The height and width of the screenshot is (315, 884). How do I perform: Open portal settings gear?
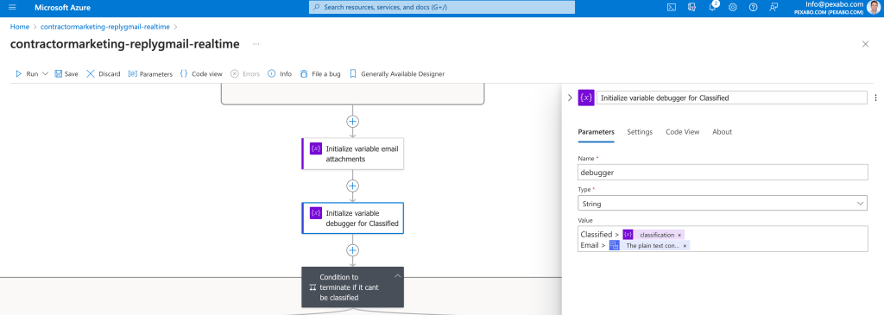click(x=732, y=8)
